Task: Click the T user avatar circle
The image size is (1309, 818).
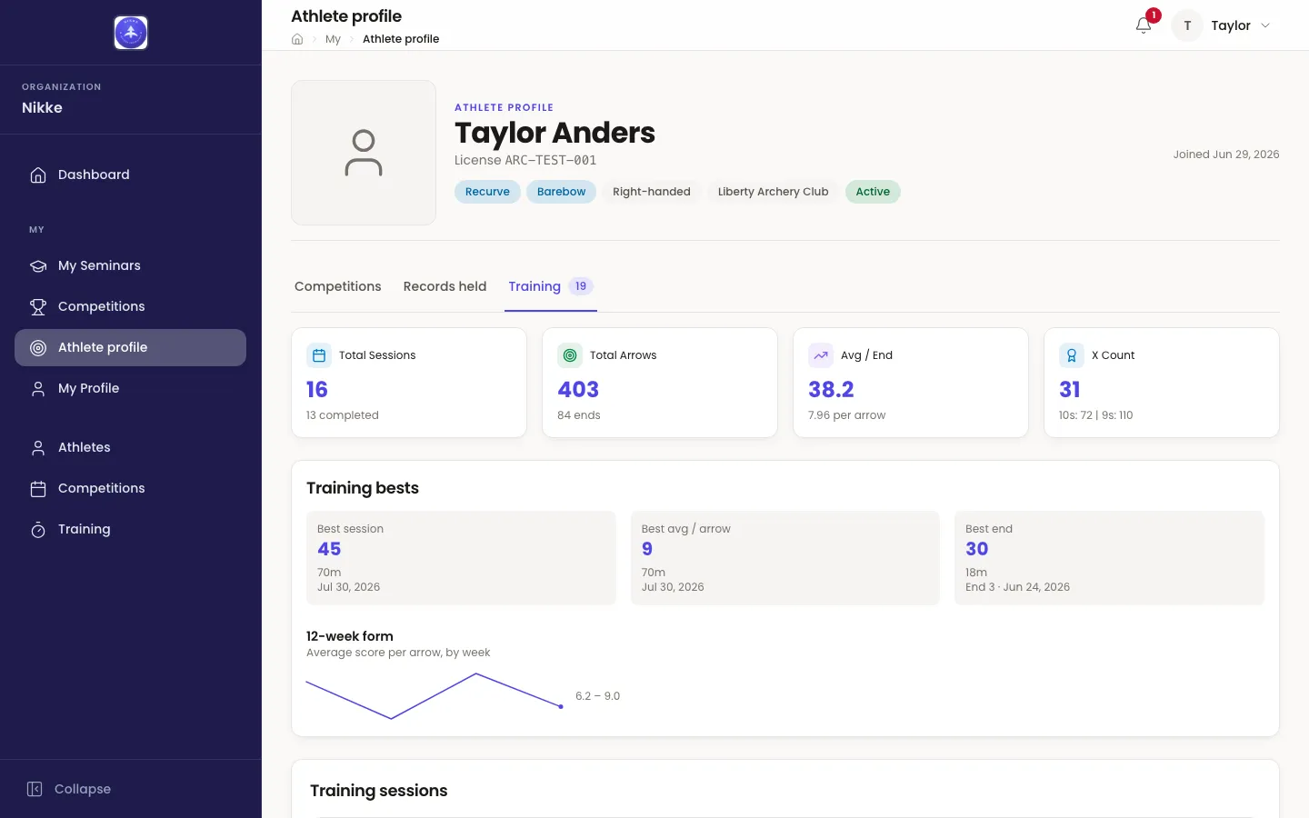Action: tap(1187, 25)
